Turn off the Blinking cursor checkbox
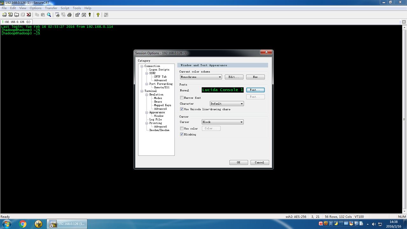 pos(182,134)
